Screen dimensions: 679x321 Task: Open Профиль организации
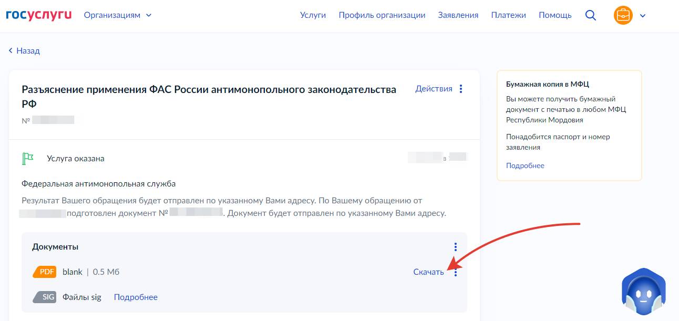[x=382, y=15]
